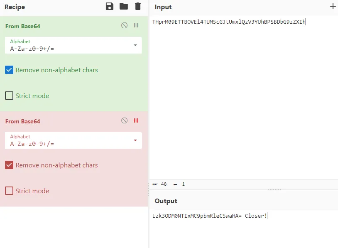Select the second From Base64 operation title

point(23,121)
